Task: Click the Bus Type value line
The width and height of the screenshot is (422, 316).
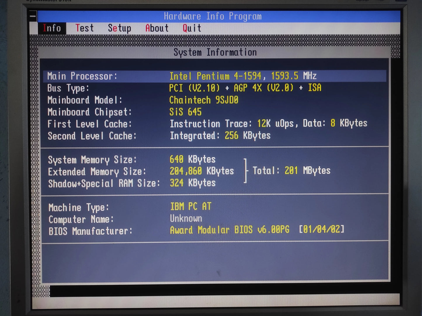Action: coord(245,88)
